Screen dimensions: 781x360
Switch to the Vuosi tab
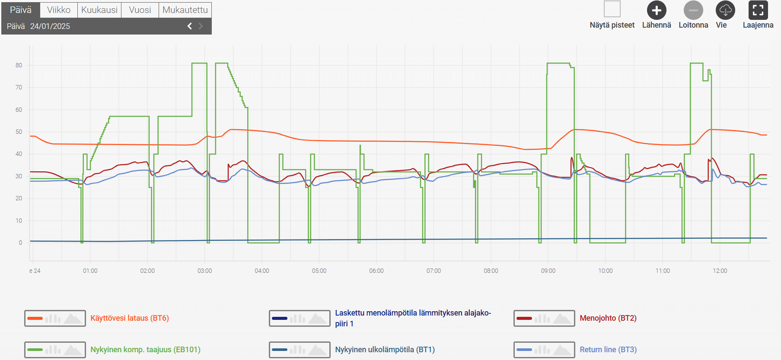[x=140, y=10]
